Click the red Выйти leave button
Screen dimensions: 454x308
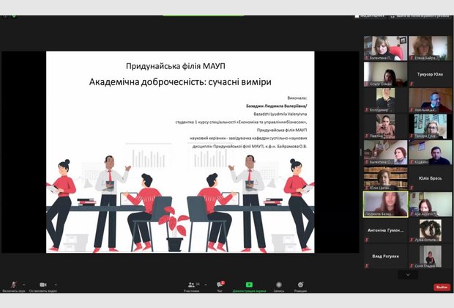pyautogui.click(x=442, y=287)
